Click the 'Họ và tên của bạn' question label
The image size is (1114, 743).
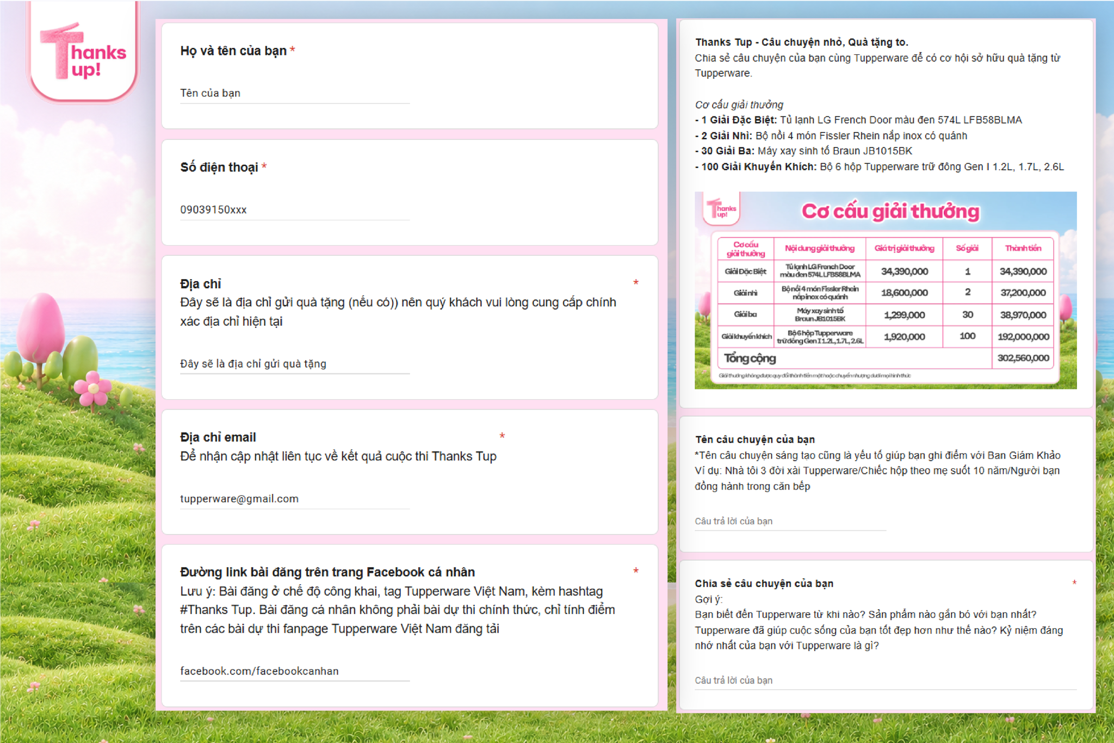point(233,51)
